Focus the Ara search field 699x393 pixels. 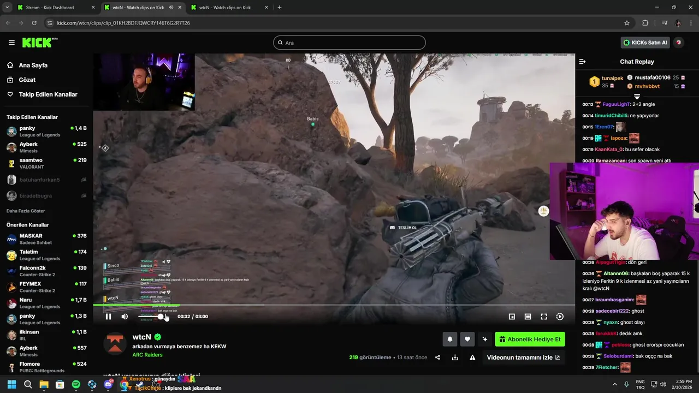click(349, 43)
